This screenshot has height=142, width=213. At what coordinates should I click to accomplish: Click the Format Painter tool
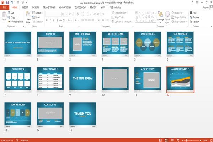[x=15, y=22]
